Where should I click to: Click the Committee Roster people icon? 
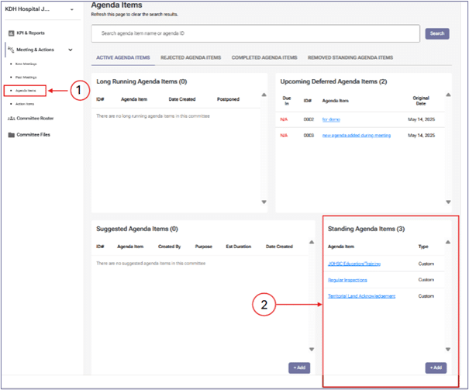11,119
